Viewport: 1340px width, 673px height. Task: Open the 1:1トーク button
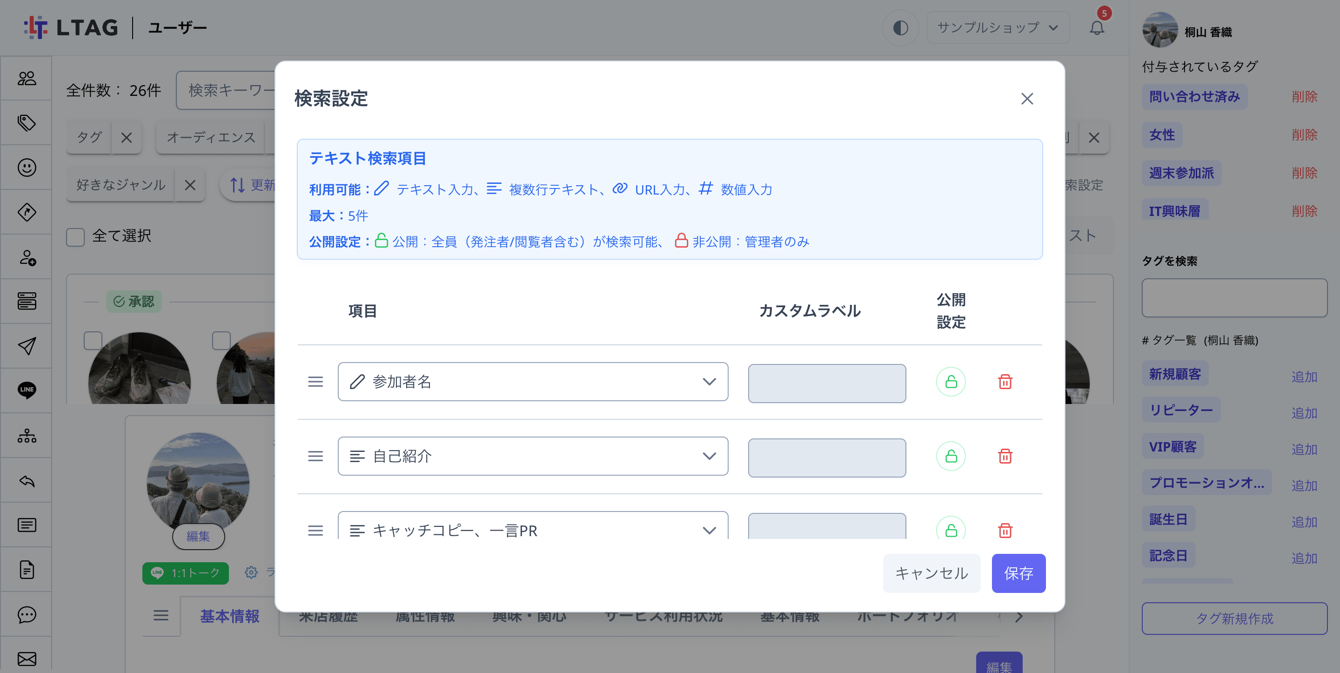pos(185,573)
